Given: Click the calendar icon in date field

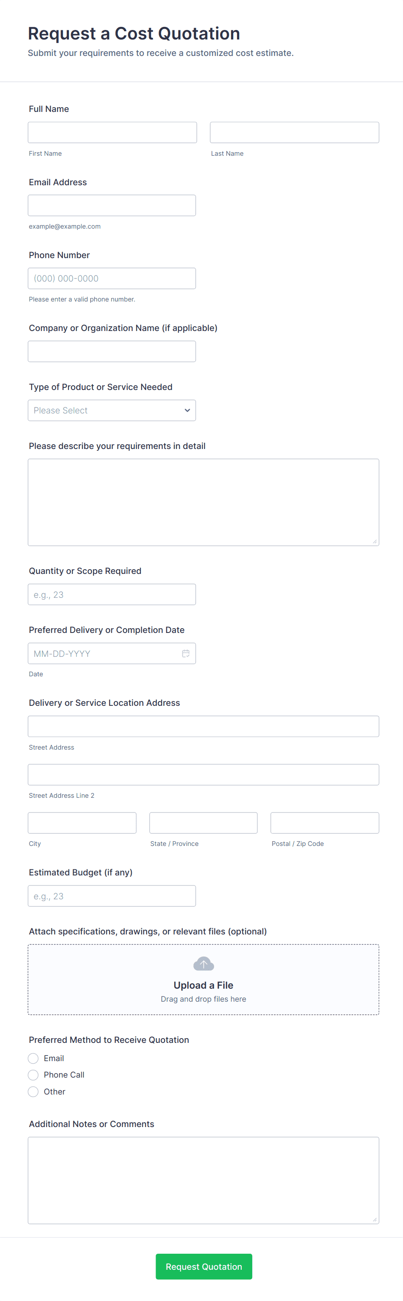Looking at the screenshot, I should 185,653.
